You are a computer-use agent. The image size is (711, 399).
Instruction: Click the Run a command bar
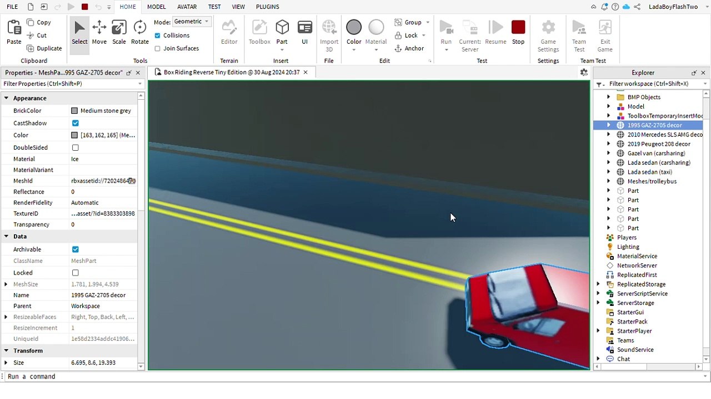355,376
